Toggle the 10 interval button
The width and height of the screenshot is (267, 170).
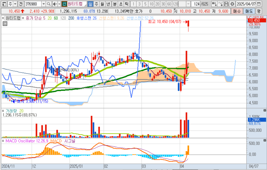click(x=151, y=4)
